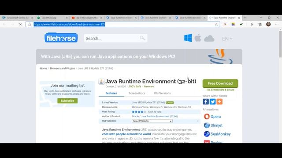Open the orange plus share icon
The image size is (282, 158).
tap(219, 101)
